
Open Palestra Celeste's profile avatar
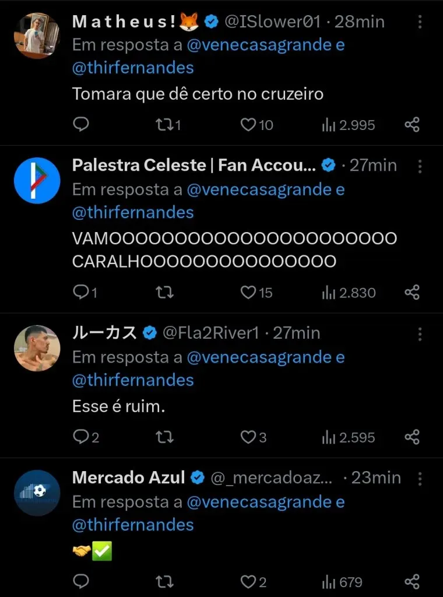(37, 180)
